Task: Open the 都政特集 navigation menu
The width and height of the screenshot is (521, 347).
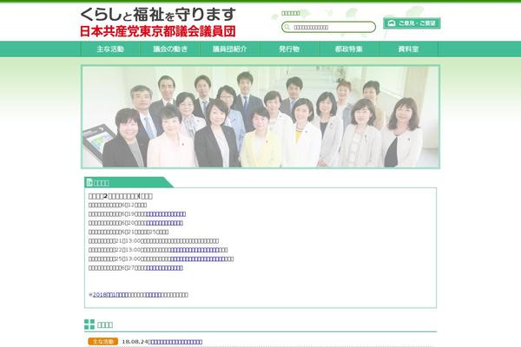Action: [x=348, y=49]
